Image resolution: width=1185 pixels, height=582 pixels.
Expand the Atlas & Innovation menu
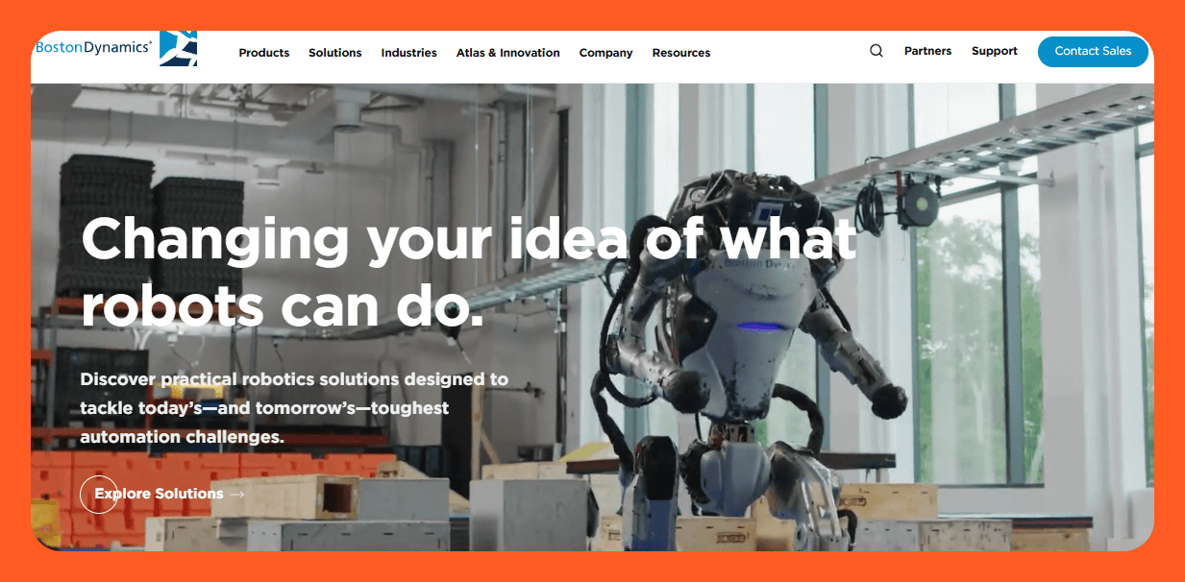coord(508,53)
